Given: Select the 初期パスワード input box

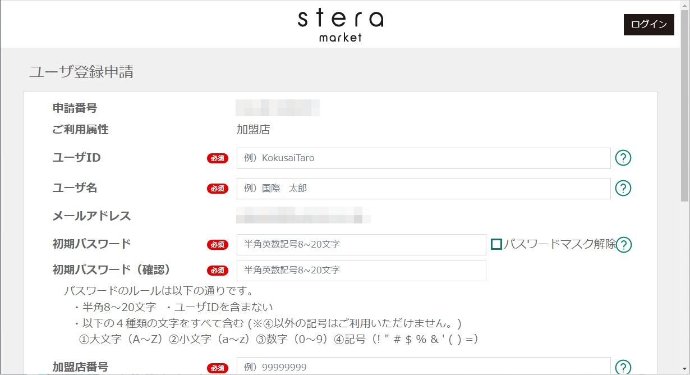Looking at the screenshot, I should coord(361,245).
